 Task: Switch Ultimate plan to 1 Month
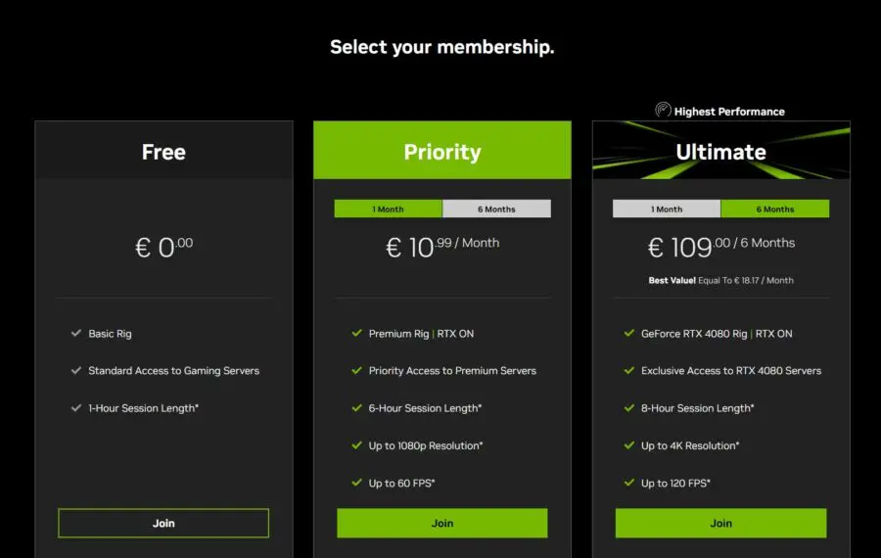pos(667,209)
